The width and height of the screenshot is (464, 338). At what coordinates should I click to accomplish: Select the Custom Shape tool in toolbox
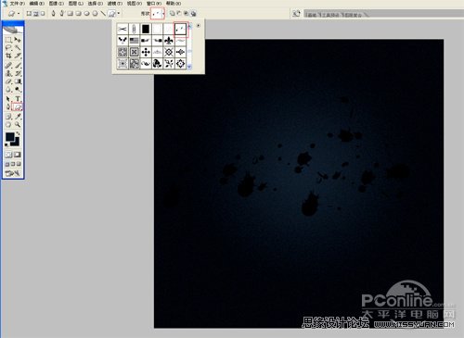[x=18, y=106]
